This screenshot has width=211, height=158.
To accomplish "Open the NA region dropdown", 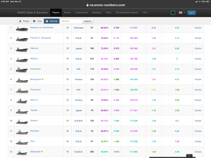I will pos(145,13).
